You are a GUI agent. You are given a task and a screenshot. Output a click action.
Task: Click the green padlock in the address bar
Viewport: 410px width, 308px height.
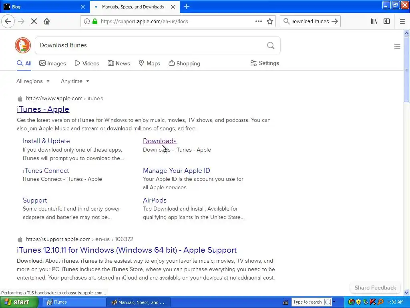[95, 22]
